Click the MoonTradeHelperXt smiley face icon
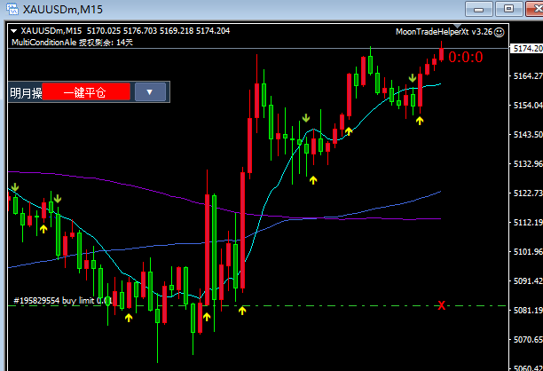The image size is (543, 371). tap(499, 32)
